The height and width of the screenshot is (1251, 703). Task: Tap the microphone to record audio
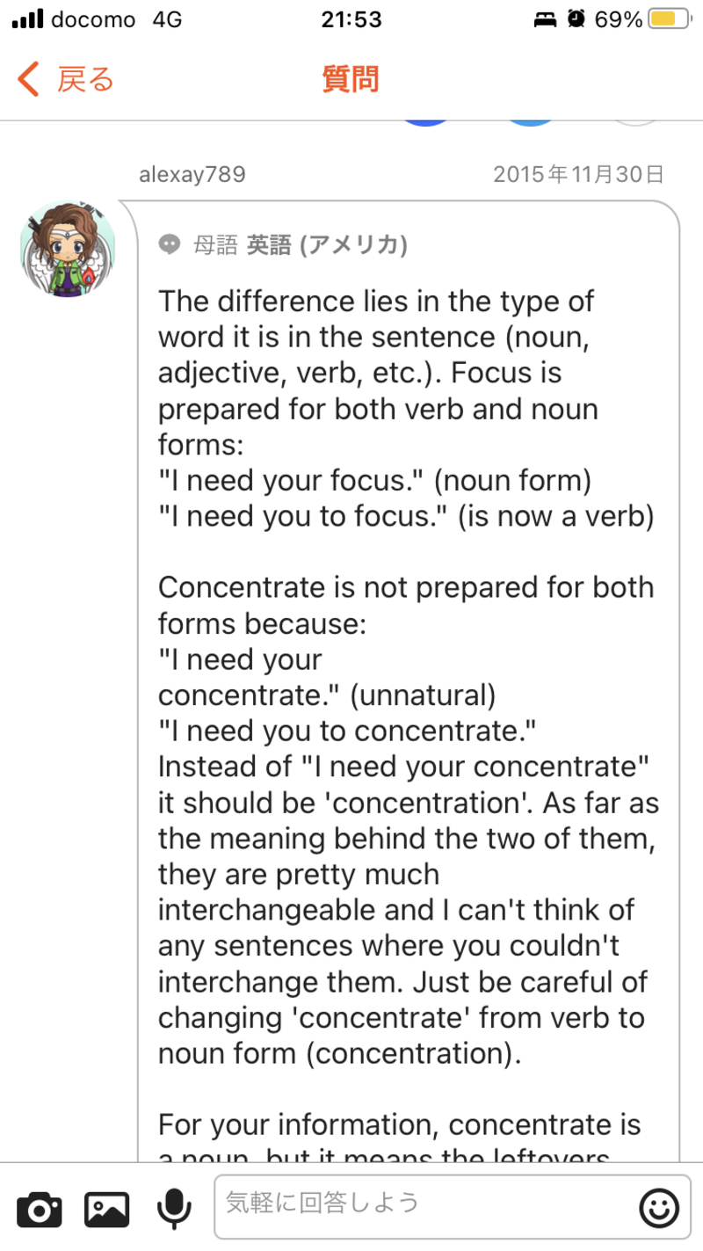point(174,1209)
